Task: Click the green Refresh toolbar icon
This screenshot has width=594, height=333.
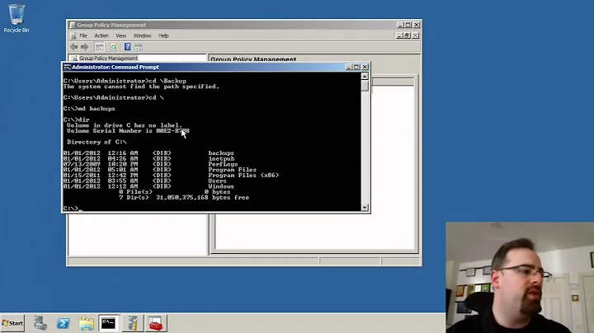Action: [114, 47]
